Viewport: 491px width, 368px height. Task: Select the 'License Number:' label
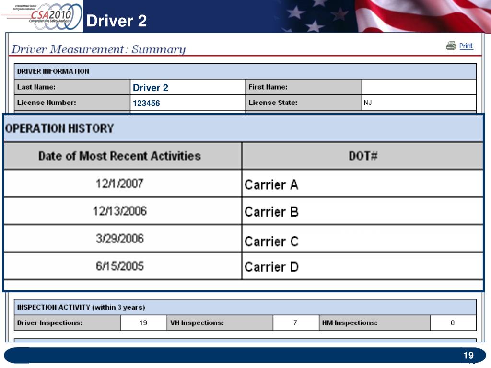[x=47, y=103]
